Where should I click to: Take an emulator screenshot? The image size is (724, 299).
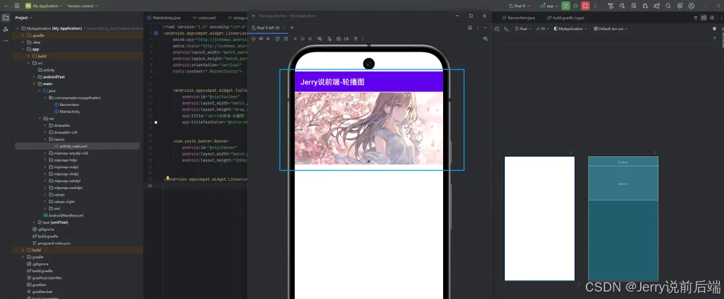339,39
